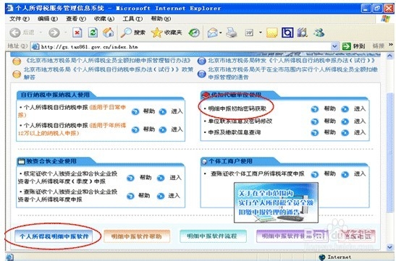Click the vertical scrollbar up arrow
This screenshot has width=396, height=261.
pos(390,56)
